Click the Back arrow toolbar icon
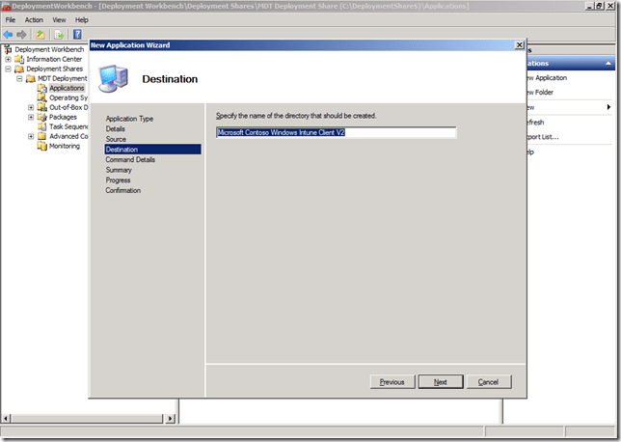 8,35
